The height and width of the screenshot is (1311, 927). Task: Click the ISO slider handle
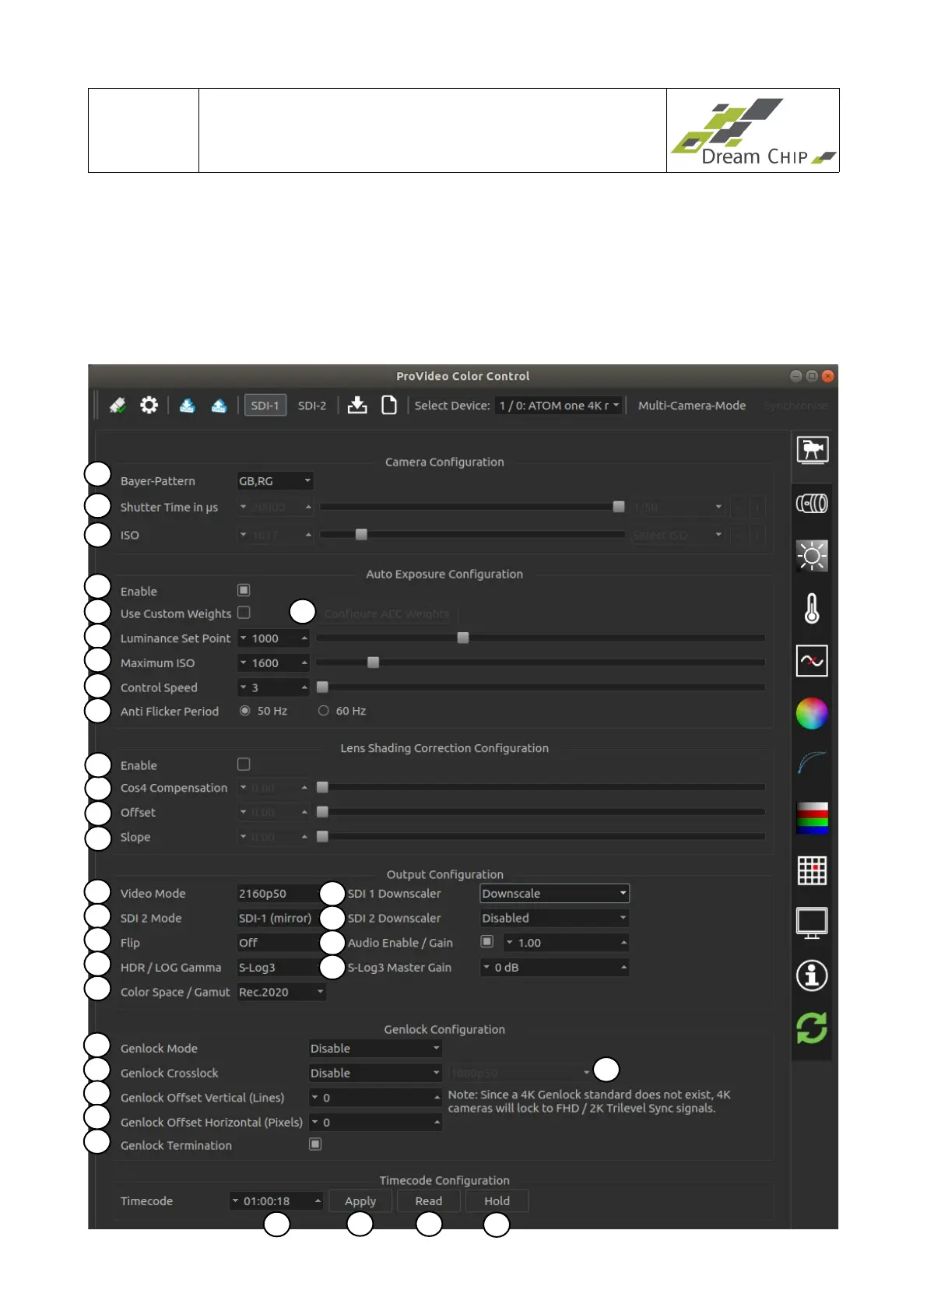pyautogui.click(x=361, y=534)
